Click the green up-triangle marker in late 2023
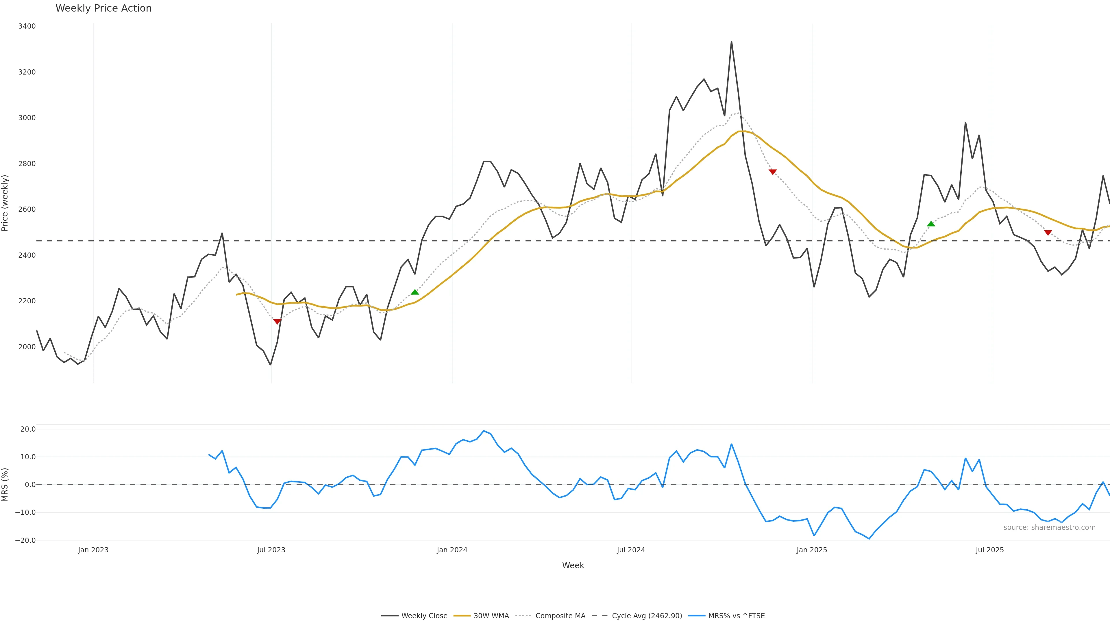 (415, 292)
